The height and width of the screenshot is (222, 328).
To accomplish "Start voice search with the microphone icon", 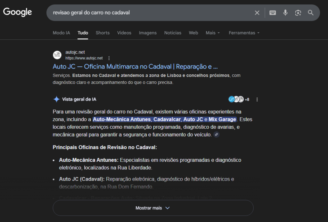I will point(285,13).
